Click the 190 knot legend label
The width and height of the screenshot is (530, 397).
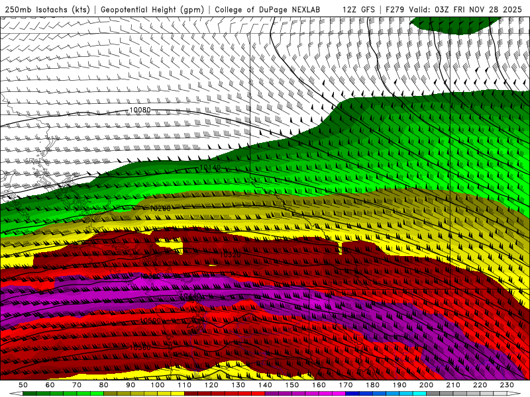pos(399,385)
